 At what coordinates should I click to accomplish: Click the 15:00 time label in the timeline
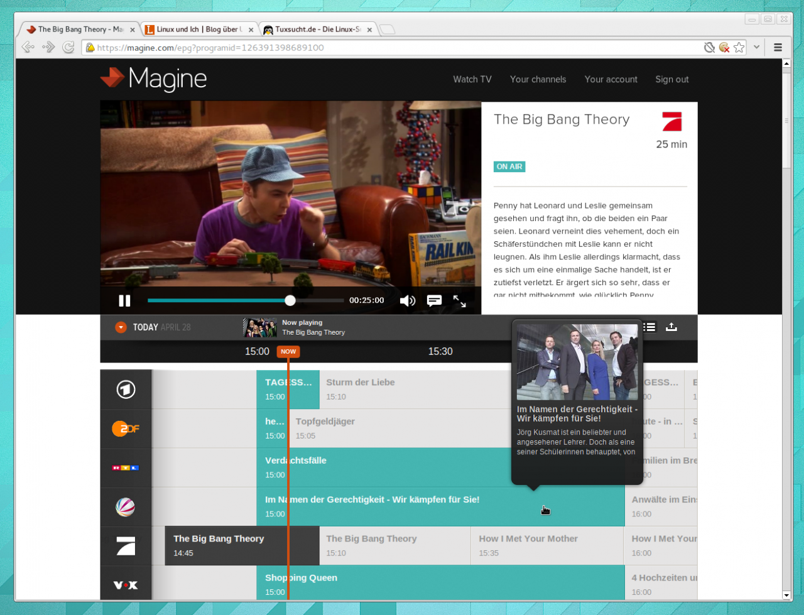pos(257,352)
